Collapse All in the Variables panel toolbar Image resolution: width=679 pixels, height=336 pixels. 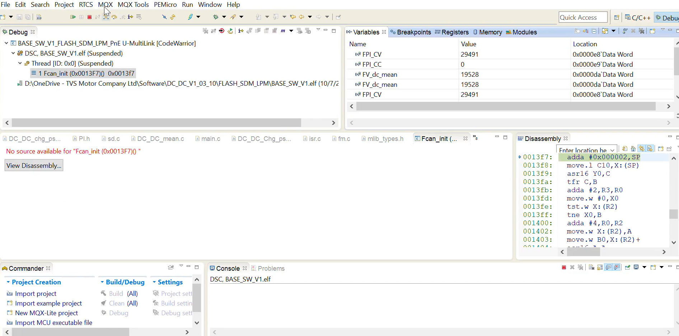594,32
